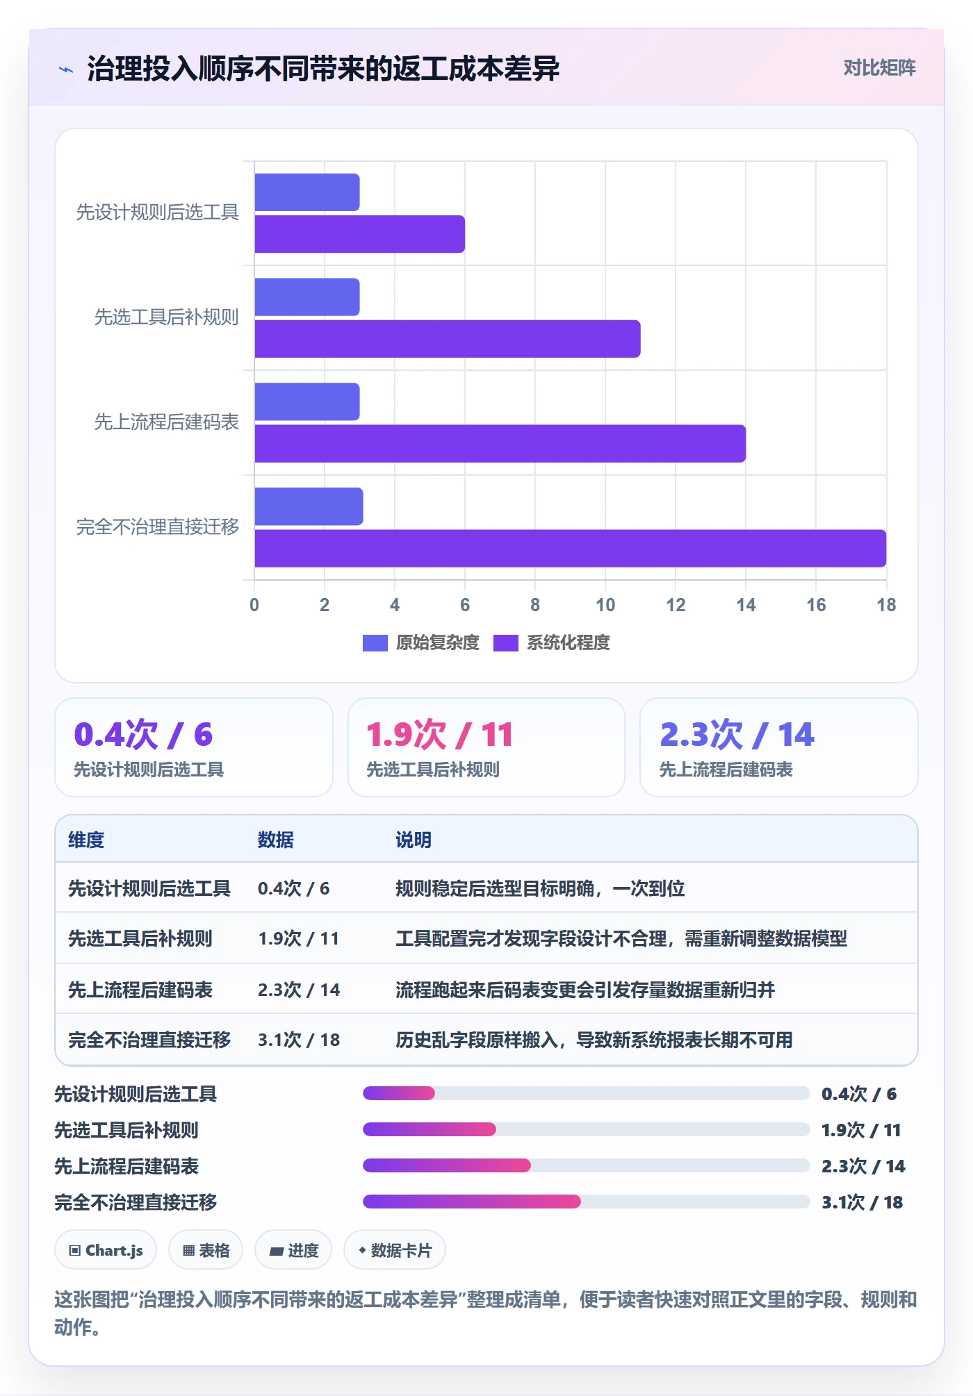This screenshot has width=973, height=1396.
Task: Click the description about 流程跑起来后码表变更
Action: point(585,990)
